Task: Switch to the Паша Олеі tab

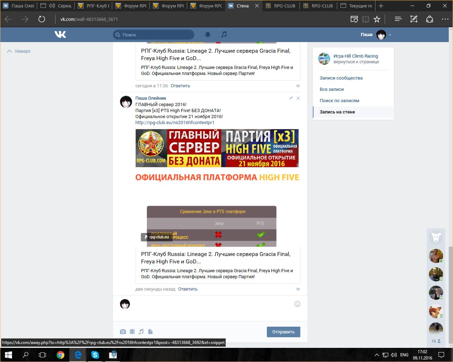Action: point(19,6)
